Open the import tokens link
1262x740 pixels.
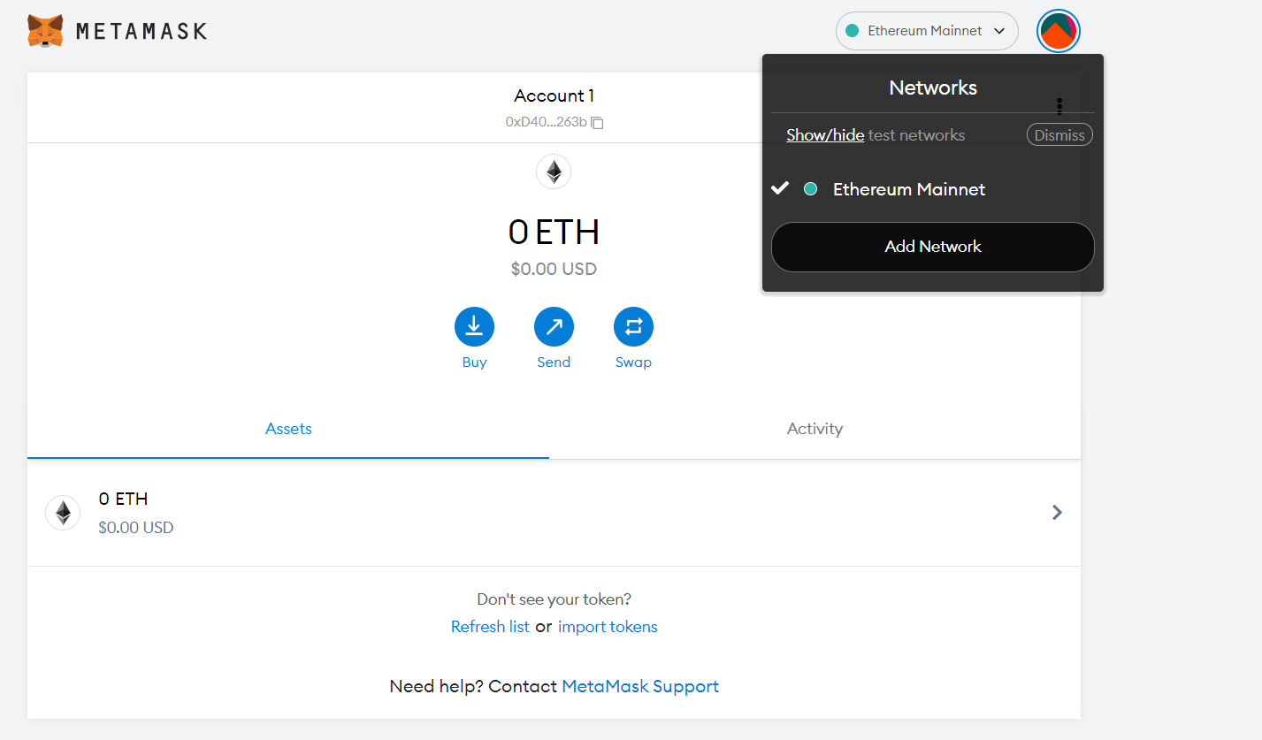click(x=608, y=627)
